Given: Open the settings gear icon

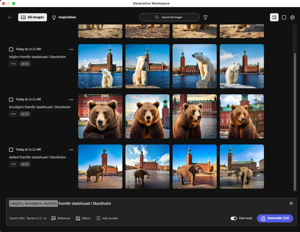Looking at the screenshot, I should point(292,17).
